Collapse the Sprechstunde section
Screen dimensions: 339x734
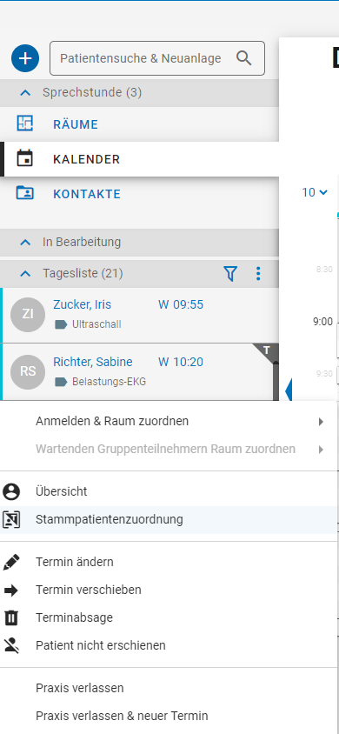25,93
